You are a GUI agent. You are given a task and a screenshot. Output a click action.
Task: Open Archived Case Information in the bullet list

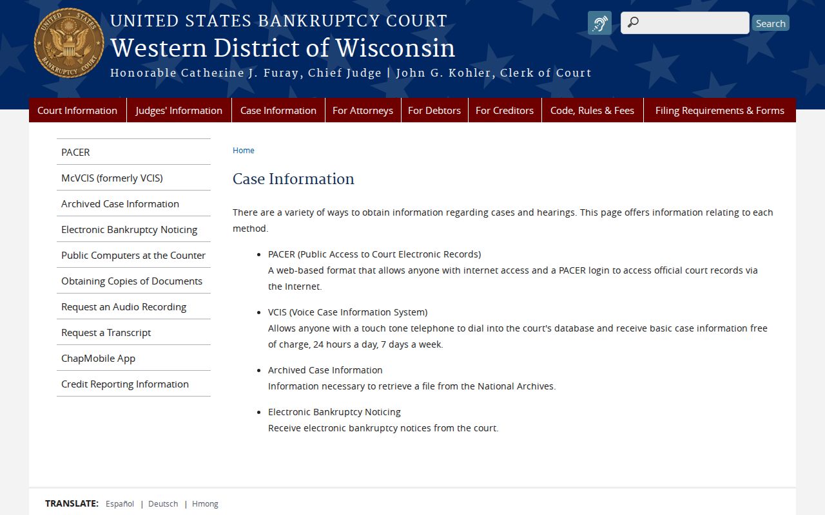coord(325,370)
